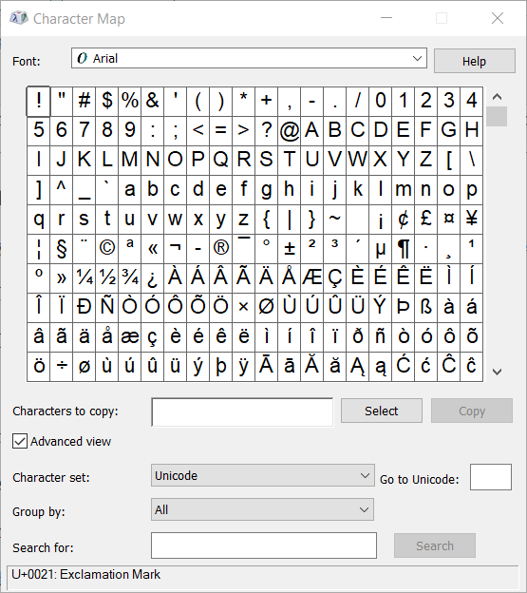Select the multiplication sign × character

click(x=243, y=308)
